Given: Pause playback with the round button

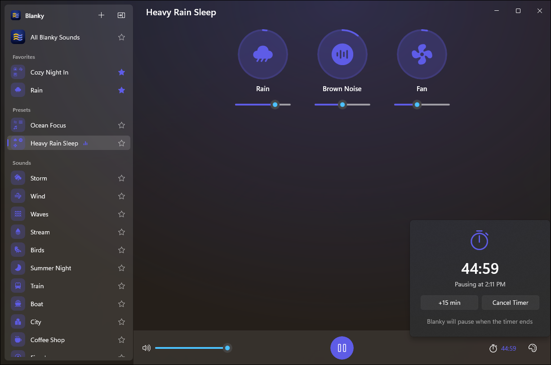Looking at the screenshot, I should (x=342, y=348).
